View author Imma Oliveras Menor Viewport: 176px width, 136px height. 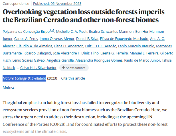(x=57, y=38)
